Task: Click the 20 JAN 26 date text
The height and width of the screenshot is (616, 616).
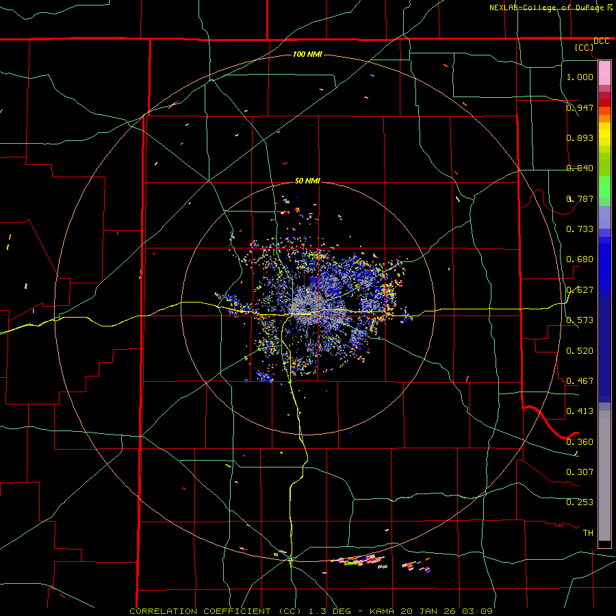Action: [428, 611]
